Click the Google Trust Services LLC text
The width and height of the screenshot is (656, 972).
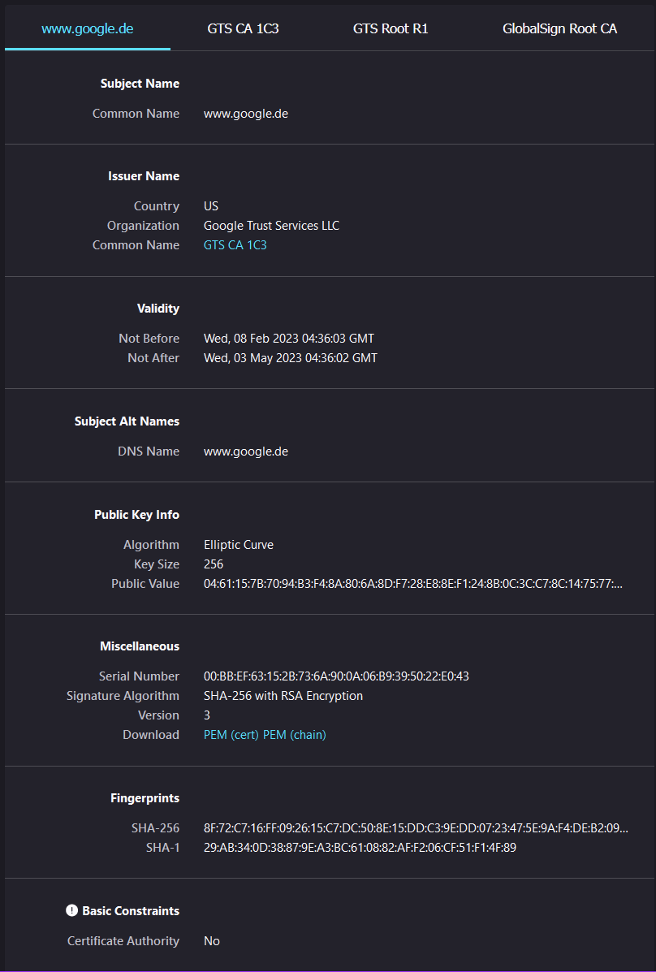tap(271, 225)
